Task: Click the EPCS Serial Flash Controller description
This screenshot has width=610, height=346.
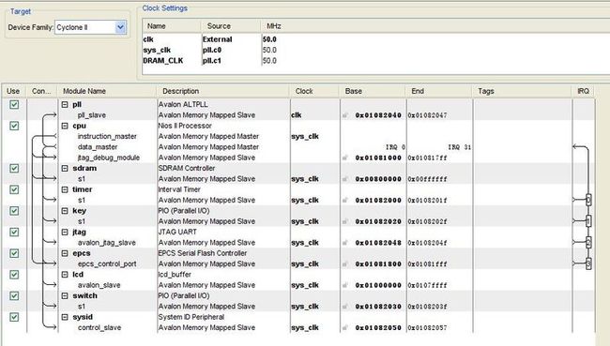Action: (203, 253)
